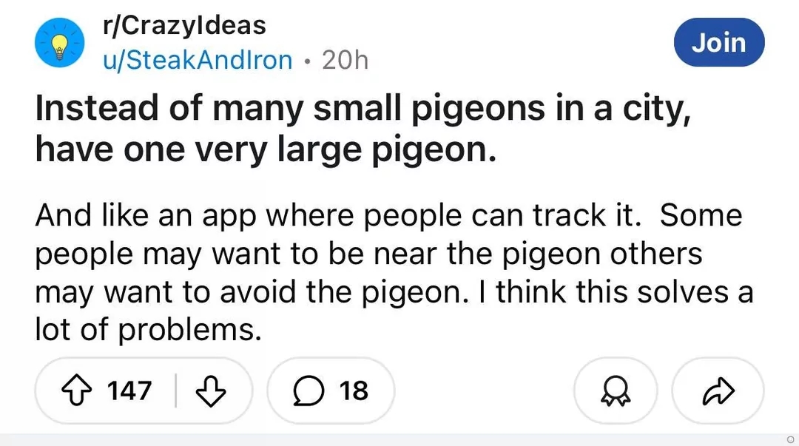Click the "may want to avoid the pigeon" line
This screenshot has width=799, height=446.
(x=394, y=293)
